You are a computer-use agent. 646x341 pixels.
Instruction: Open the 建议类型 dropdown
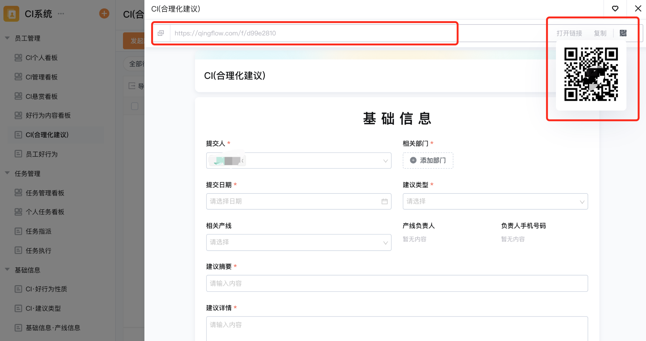495,202
